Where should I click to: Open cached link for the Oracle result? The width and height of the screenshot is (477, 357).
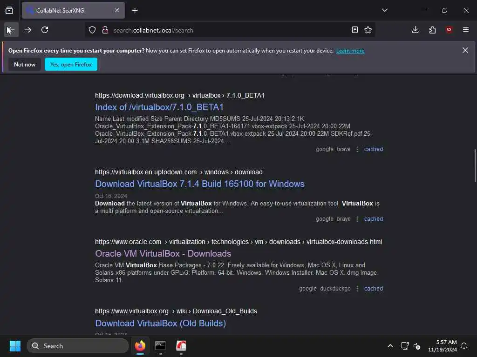[374, 289]
